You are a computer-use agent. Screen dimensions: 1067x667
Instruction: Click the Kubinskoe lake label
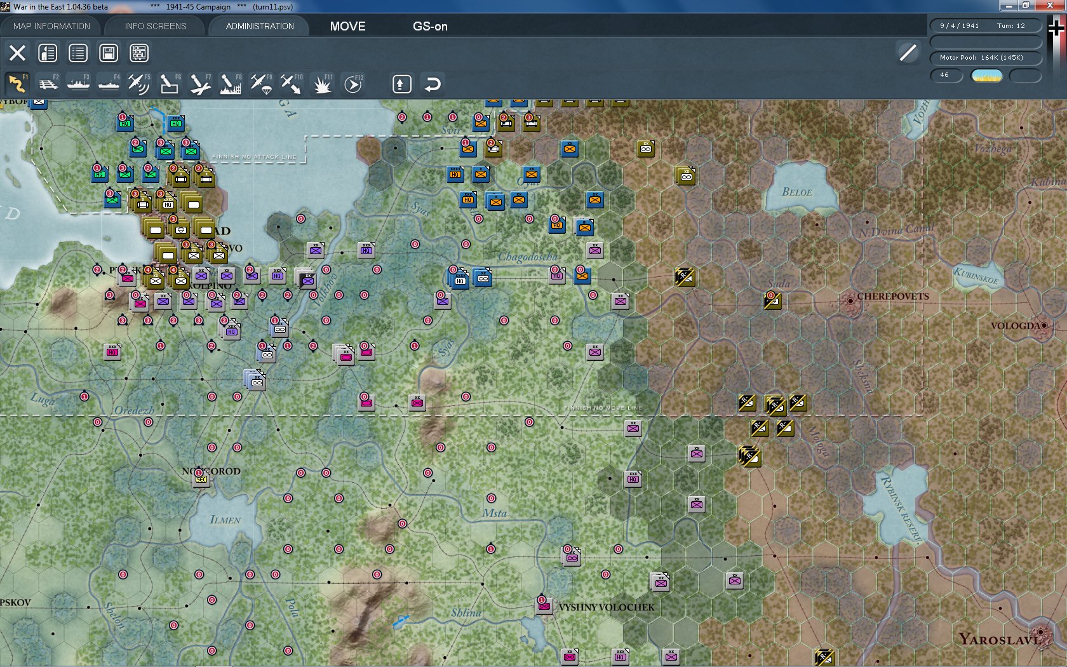(x=976, y=276)
